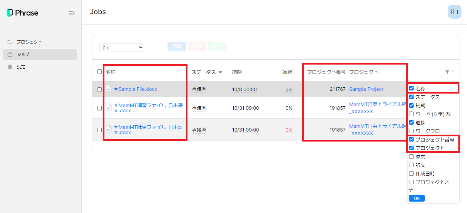The height and width of the screenshot is (213, 467).
Task: Click the folder icon beside プロジェクト
Action: (10, 42)
